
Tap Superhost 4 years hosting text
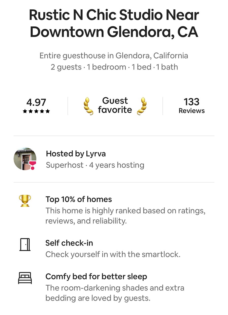coord(95,165)
